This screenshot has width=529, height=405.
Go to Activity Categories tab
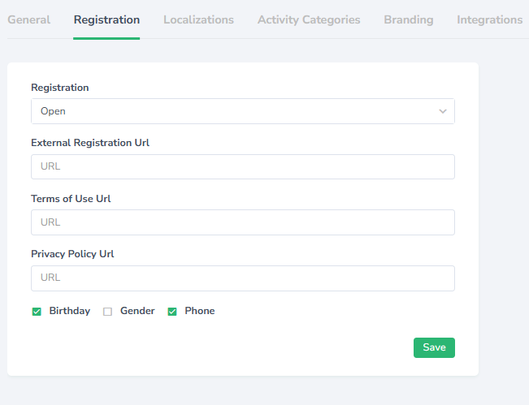coord(309,19)
